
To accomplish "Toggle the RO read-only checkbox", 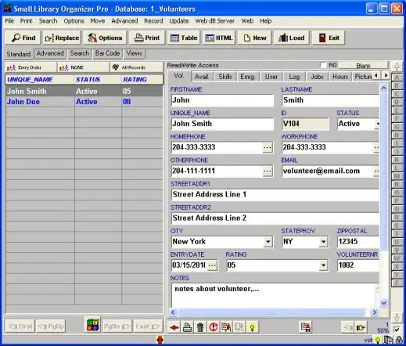I will tap(323, 65).
